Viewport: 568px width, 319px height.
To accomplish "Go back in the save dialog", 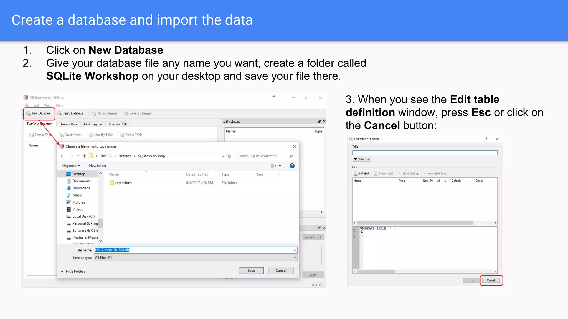I will pos(63,156).
